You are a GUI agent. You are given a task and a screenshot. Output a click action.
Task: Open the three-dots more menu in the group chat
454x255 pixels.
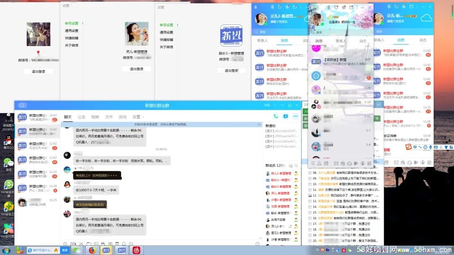[296, 116]
